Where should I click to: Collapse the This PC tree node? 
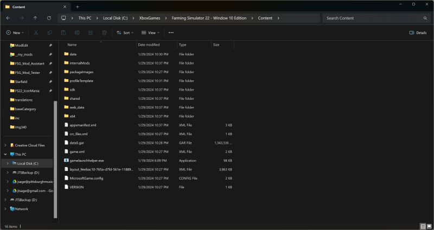point(5,154)
